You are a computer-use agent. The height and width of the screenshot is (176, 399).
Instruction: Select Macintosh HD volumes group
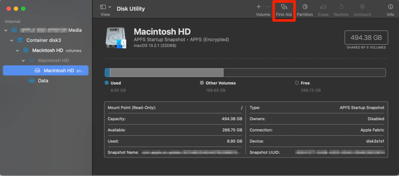point(46,50)
